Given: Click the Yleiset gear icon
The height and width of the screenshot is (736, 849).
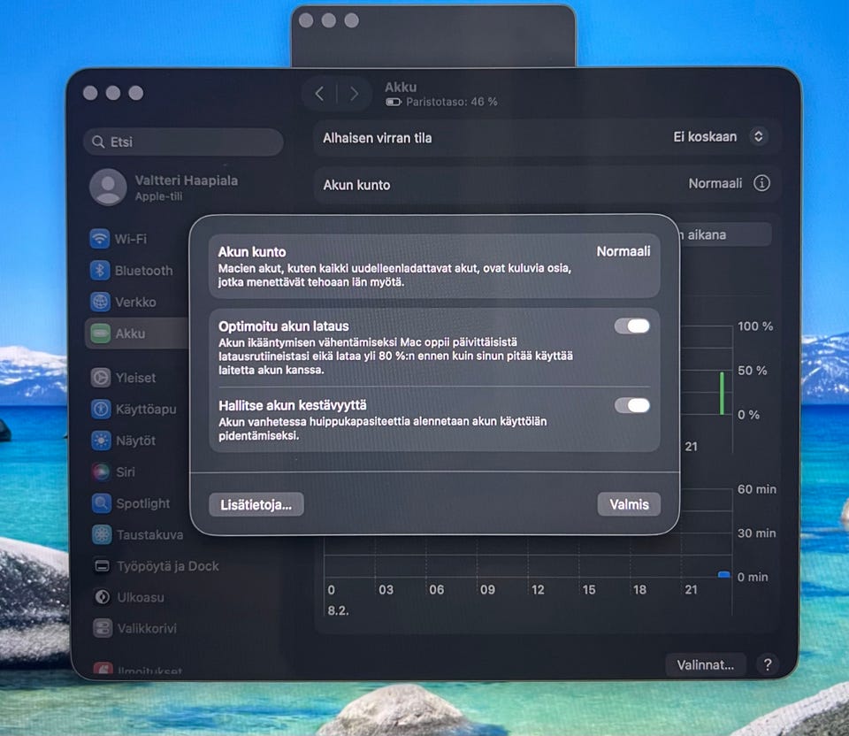Looking at the screenshot, I should pos(101,377).
